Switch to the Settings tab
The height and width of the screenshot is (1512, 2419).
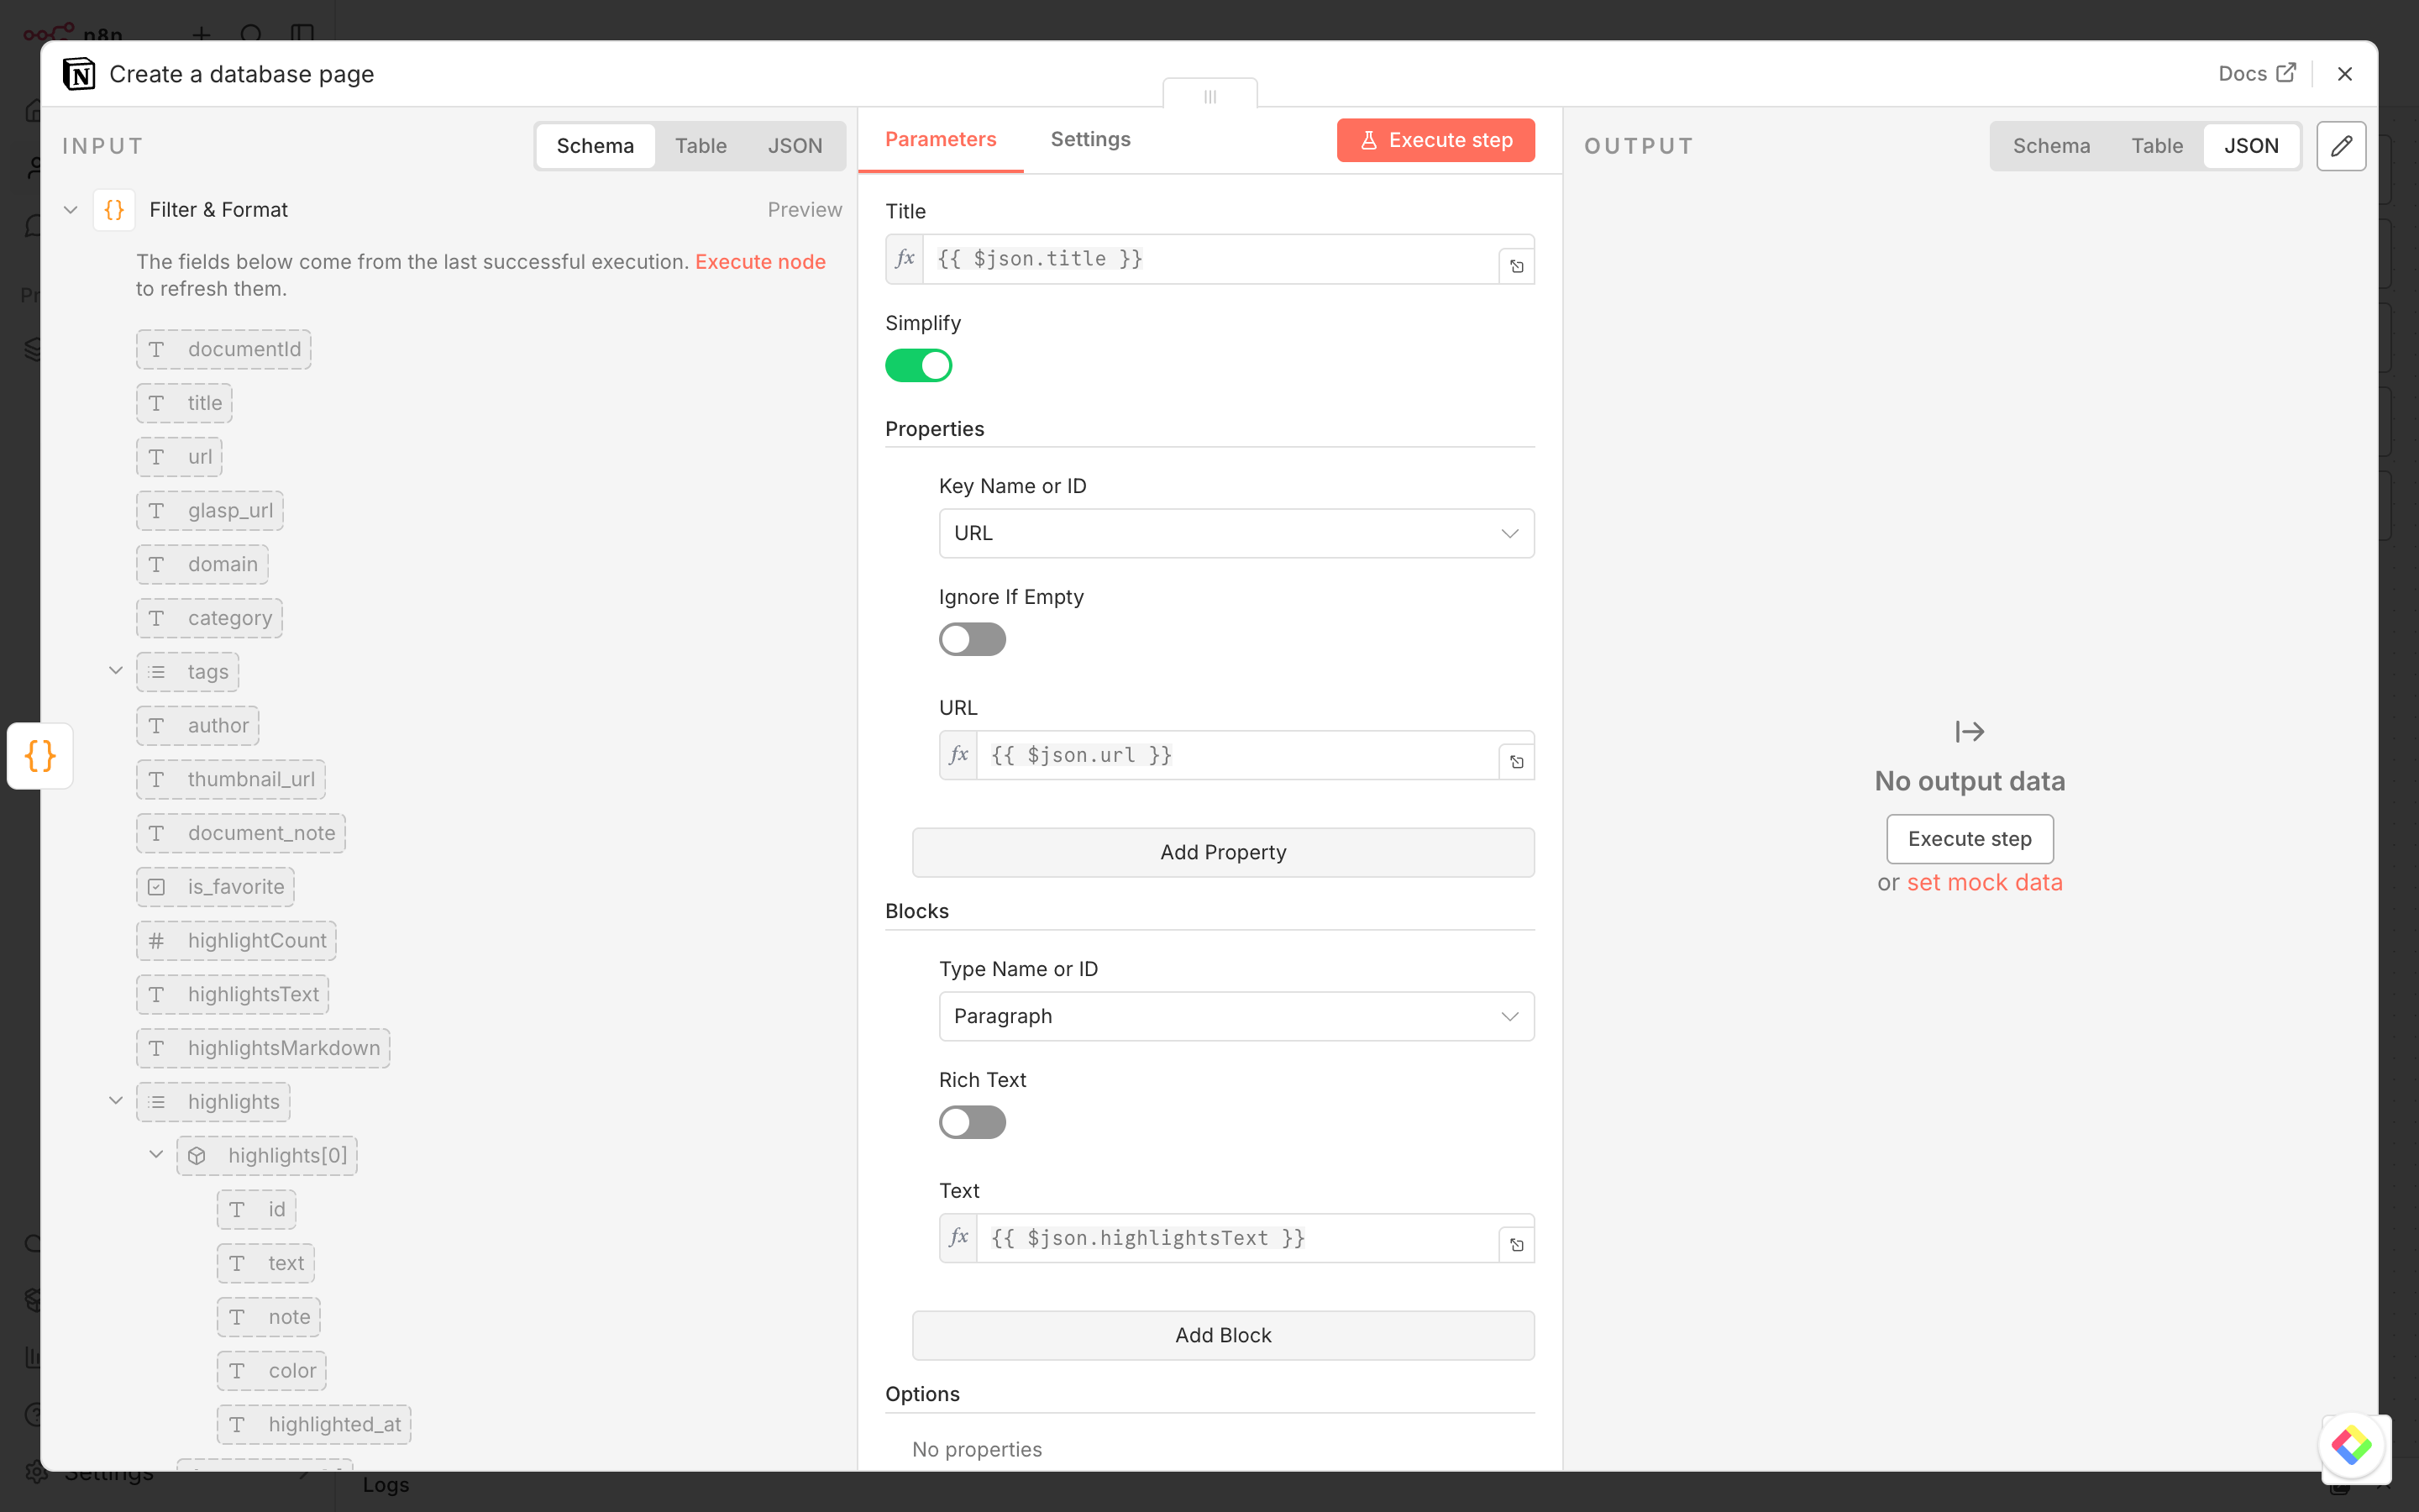point(1089,139)
